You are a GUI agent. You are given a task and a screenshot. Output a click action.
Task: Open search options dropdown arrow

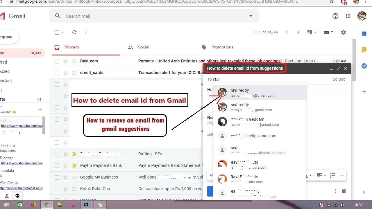251,16
